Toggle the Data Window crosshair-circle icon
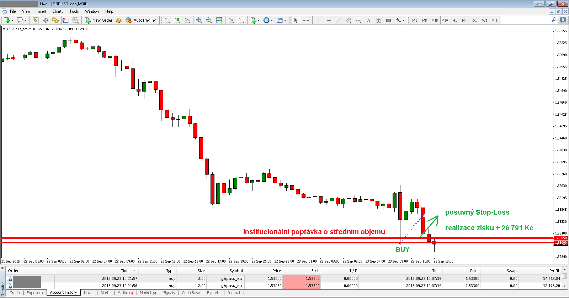This screenshot has height=298, width=569. (x=46, y=20)
